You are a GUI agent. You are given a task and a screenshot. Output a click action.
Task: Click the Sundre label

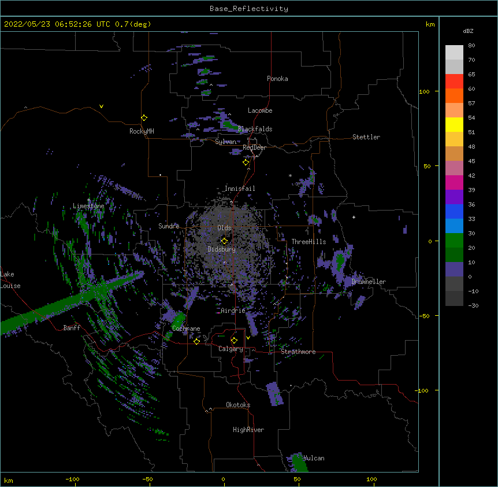pyautogui.click(x=169, y=226)
